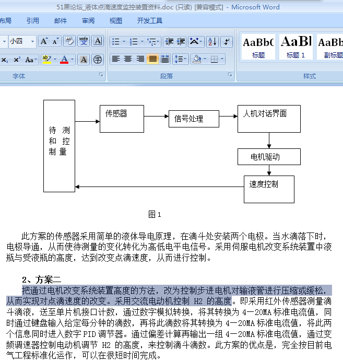Toggle justify alignment
Image resolution: width=343 pixels, height=361 pixels.
pyautogui.click(x=153, y=59)
